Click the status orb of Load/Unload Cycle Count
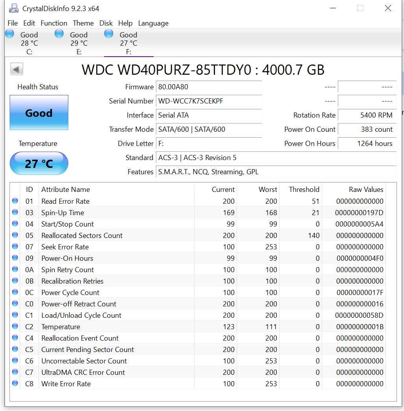 pos(15,315)
